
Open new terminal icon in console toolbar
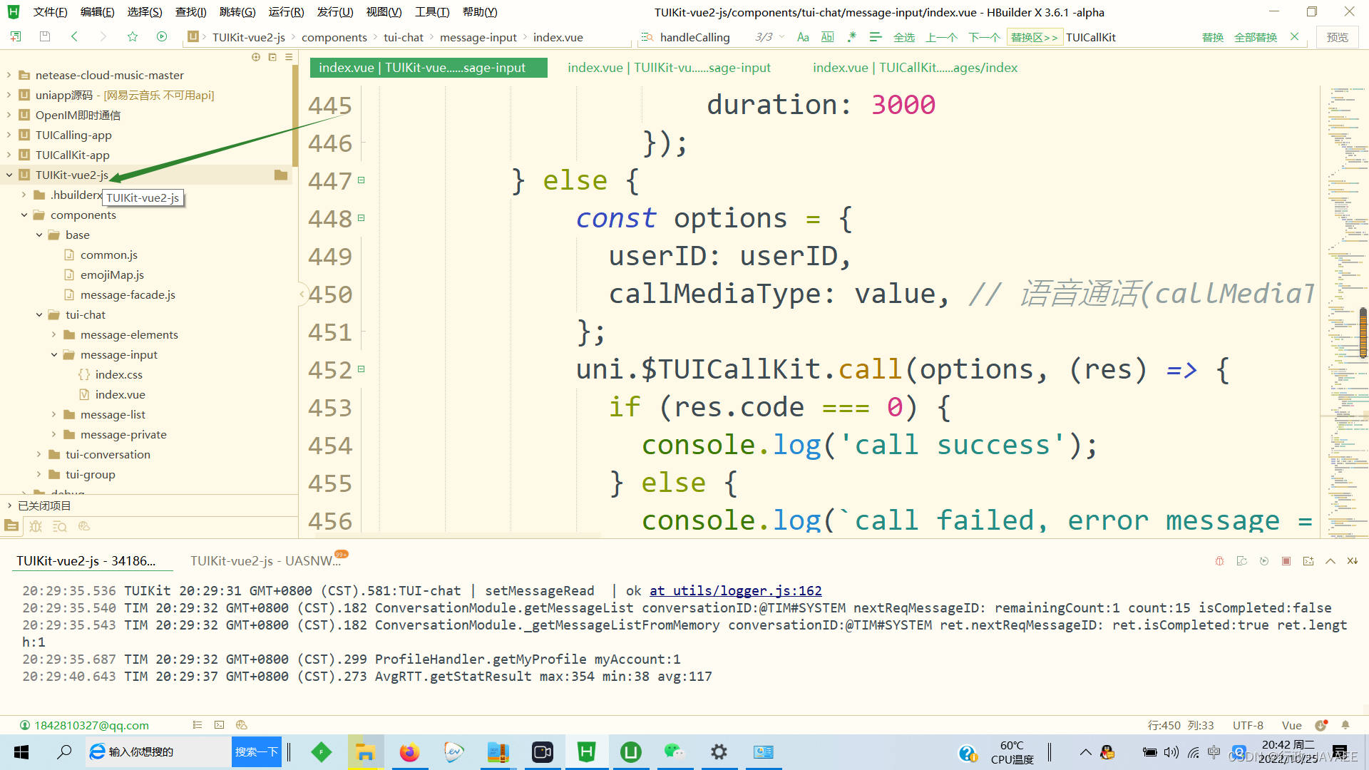(1308, 561)
